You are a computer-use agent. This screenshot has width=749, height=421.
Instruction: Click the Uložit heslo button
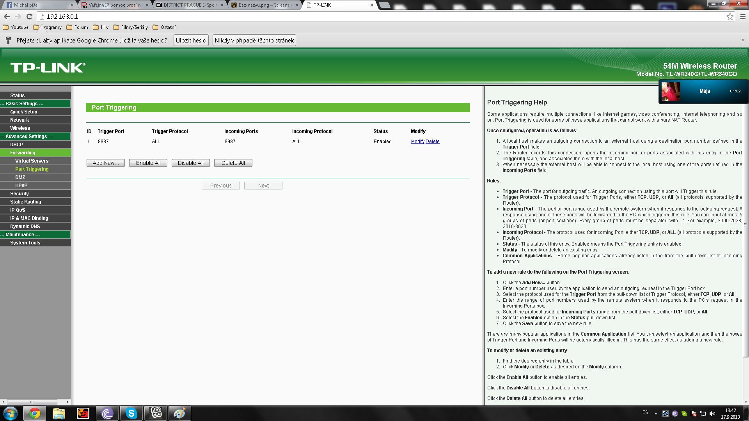coord(191,40)
